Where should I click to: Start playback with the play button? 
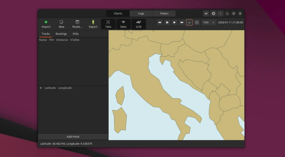point(175,23)
